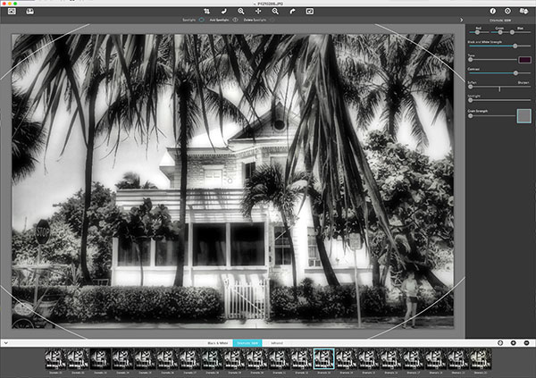Click the Tone slider
The width and height of the screenshot is (536, 378).
pyautogui.click(x=492, y=60)
